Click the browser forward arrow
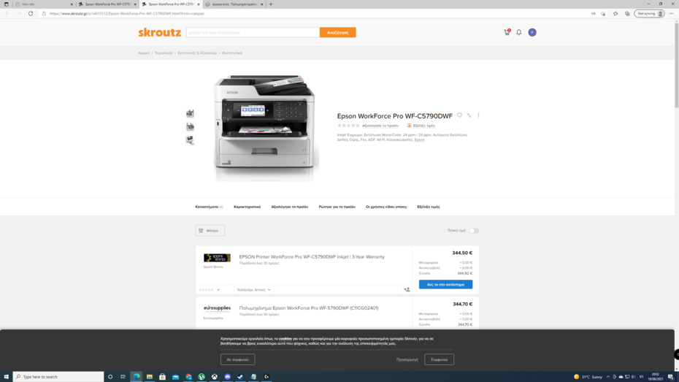Viewport: 679px width, 382px height. coord(19,13)
